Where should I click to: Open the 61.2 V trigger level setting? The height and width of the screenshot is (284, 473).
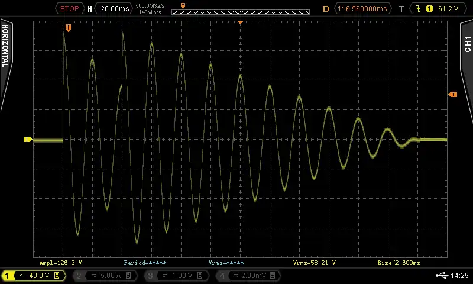pyautogui.click(x=446, y=9)
